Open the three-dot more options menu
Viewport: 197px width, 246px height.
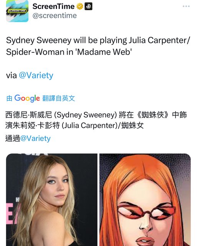click(x=186, y=6)
